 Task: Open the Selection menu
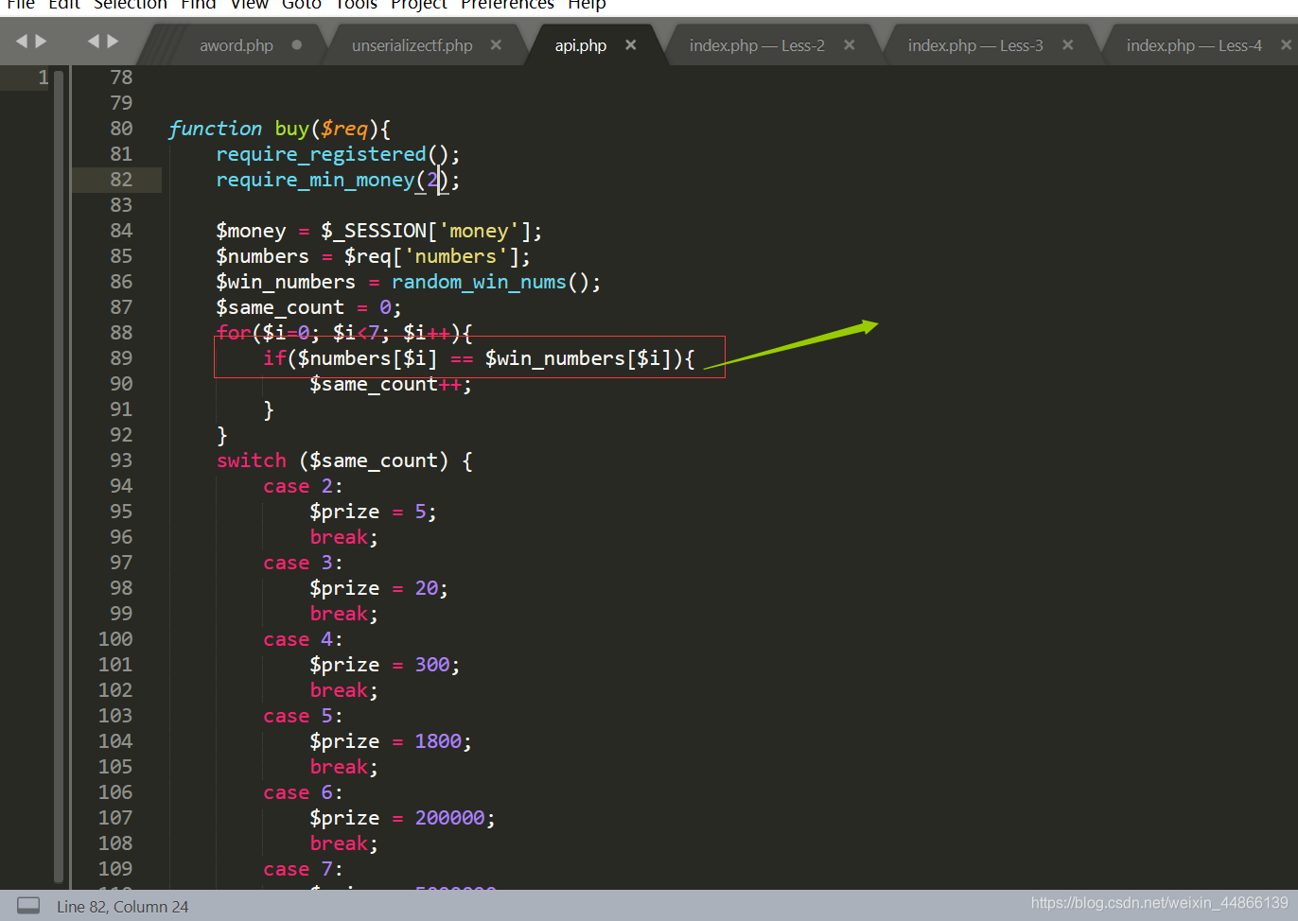click(131, 5)
